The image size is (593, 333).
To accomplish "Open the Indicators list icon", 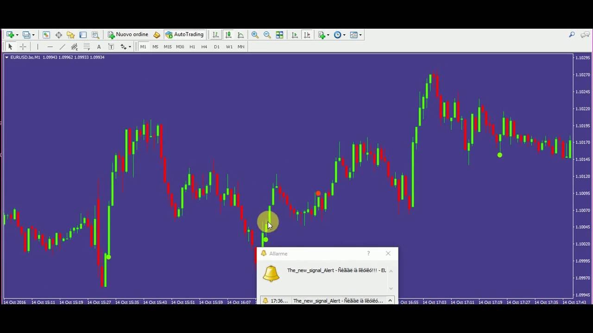I will click(x=322, y=35).
